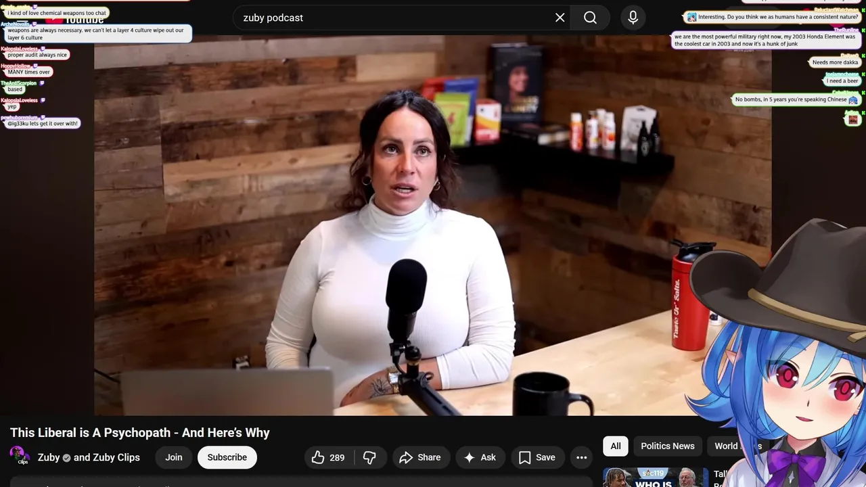Click chat message 'lets get it over with!'
866x487 pixels.
(42, 123)
